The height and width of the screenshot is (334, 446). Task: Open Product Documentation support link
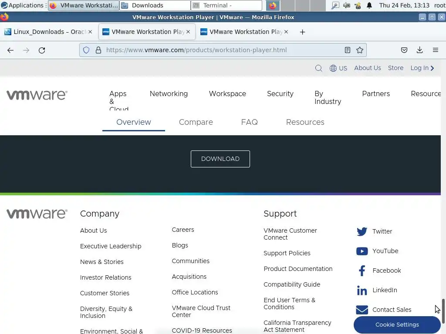[298, 269]
